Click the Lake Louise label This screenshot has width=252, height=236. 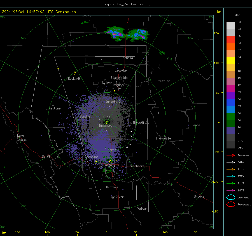click(x=22, y=138)
